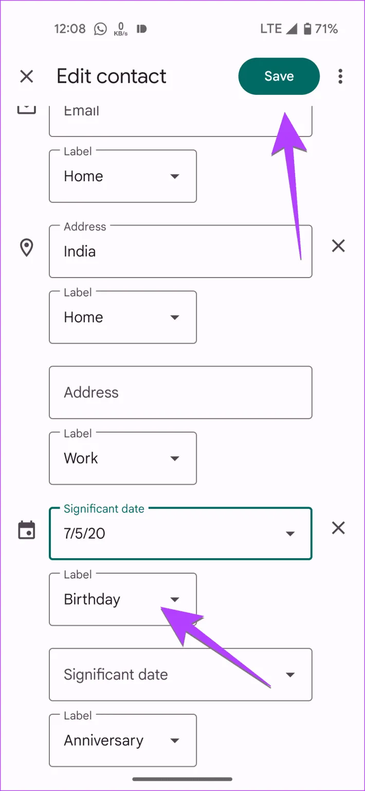Tap the WhatsApp status bar icon
This screenshot has height=791, width=365.
point(100,29)
